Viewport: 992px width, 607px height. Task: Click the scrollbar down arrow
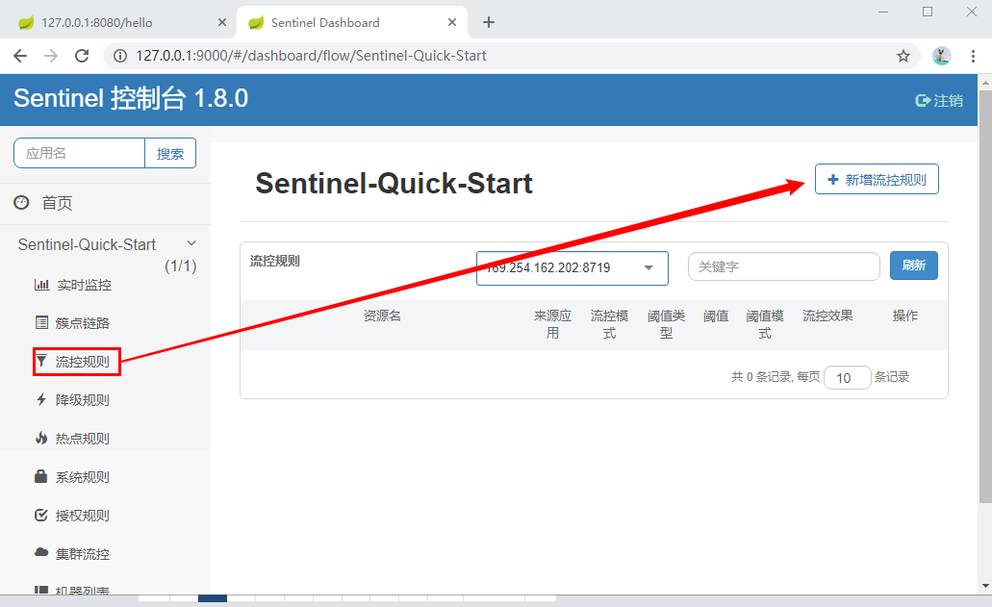pyautogui.click(x=985, y=586)
